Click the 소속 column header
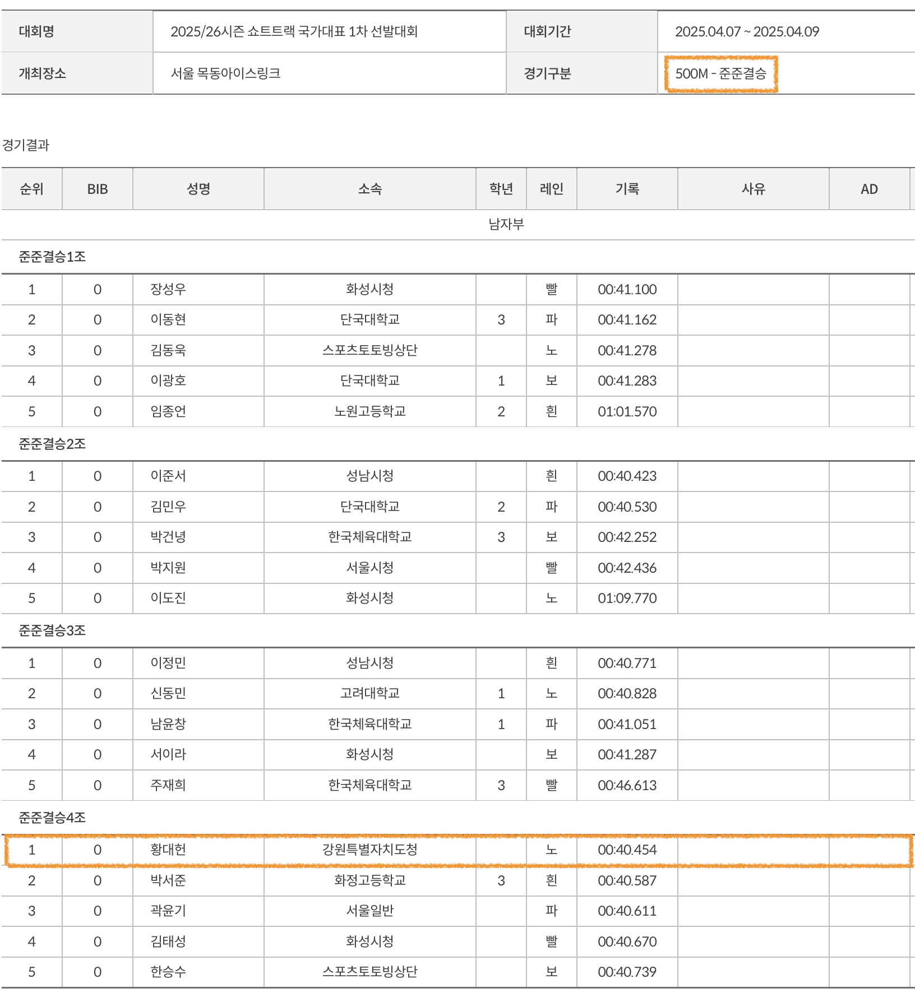Screen dimensions: 915x993 [x=369, y=189]
